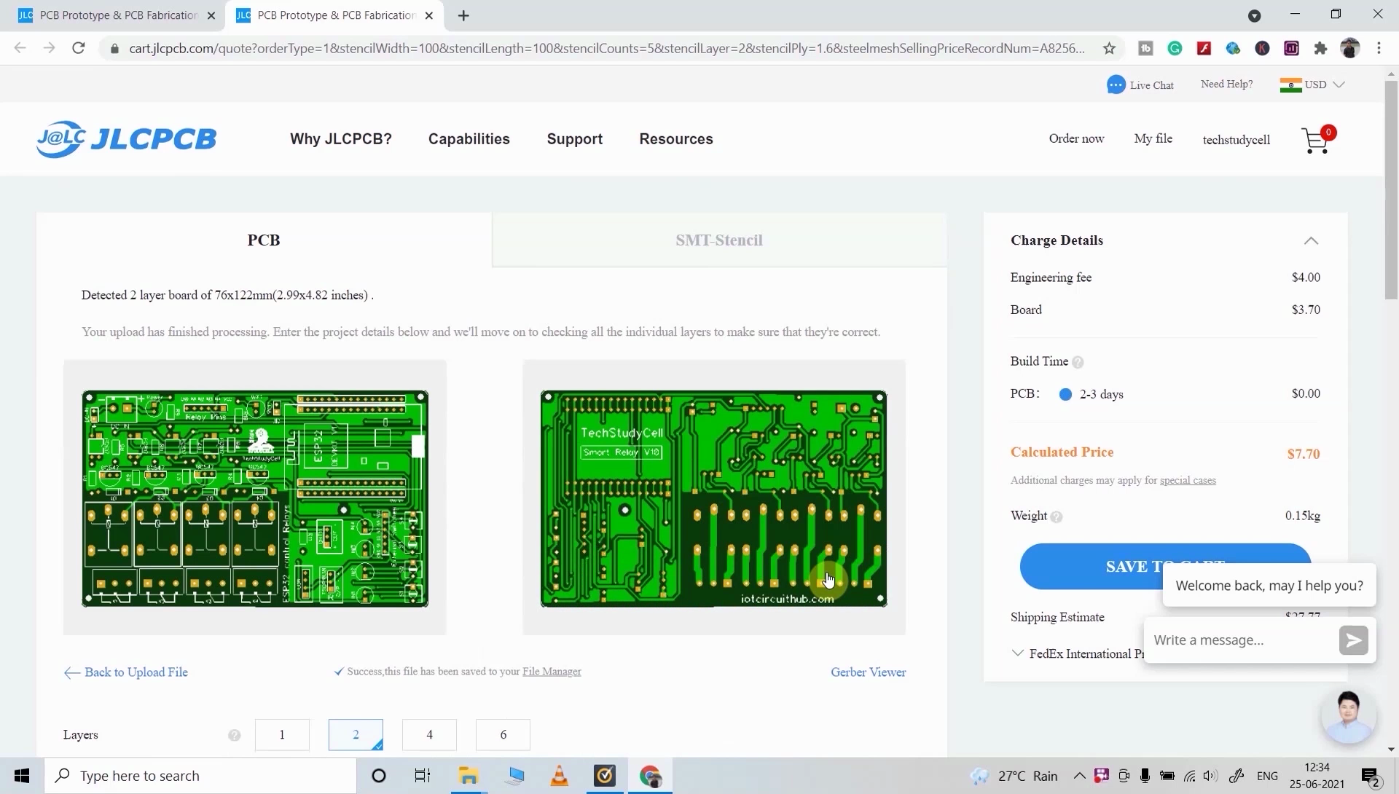Open the Grammarly browser extension
The height and width of the screenshot is (794, 1399).
coord(1175,48)
